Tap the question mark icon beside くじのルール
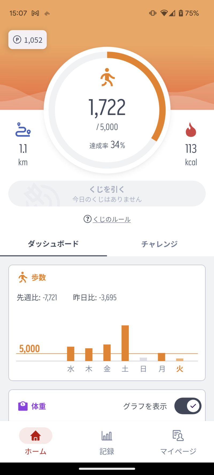Viewport: 214px width, 475px height. 87,219
